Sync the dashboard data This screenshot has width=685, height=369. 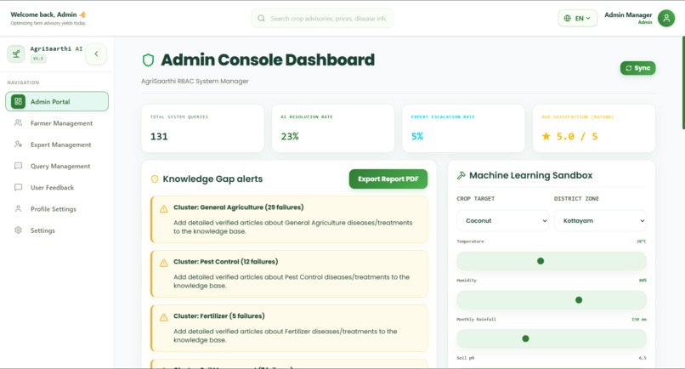[x=637, y=68]
